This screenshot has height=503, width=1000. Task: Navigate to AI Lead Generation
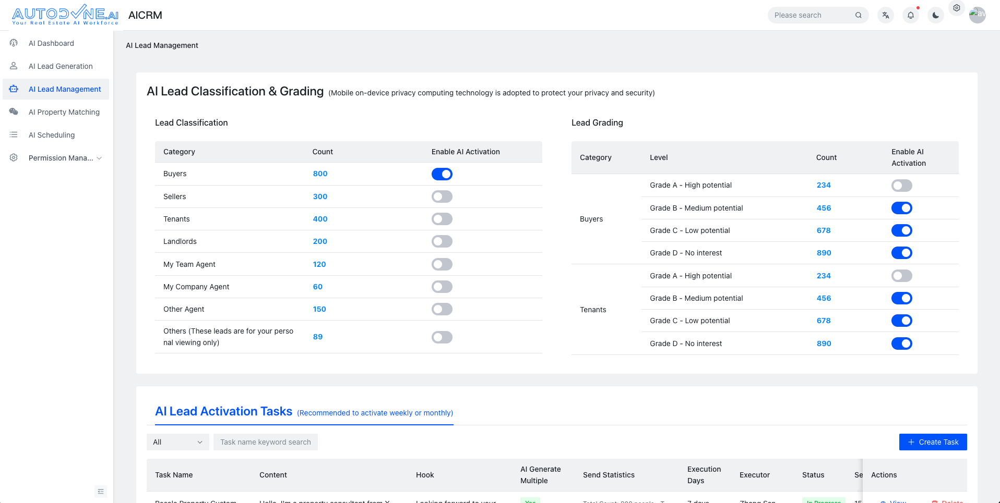pos(61,66)
